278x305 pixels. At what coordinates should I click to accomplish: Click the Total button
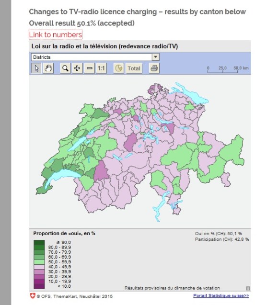click(134, 68)
